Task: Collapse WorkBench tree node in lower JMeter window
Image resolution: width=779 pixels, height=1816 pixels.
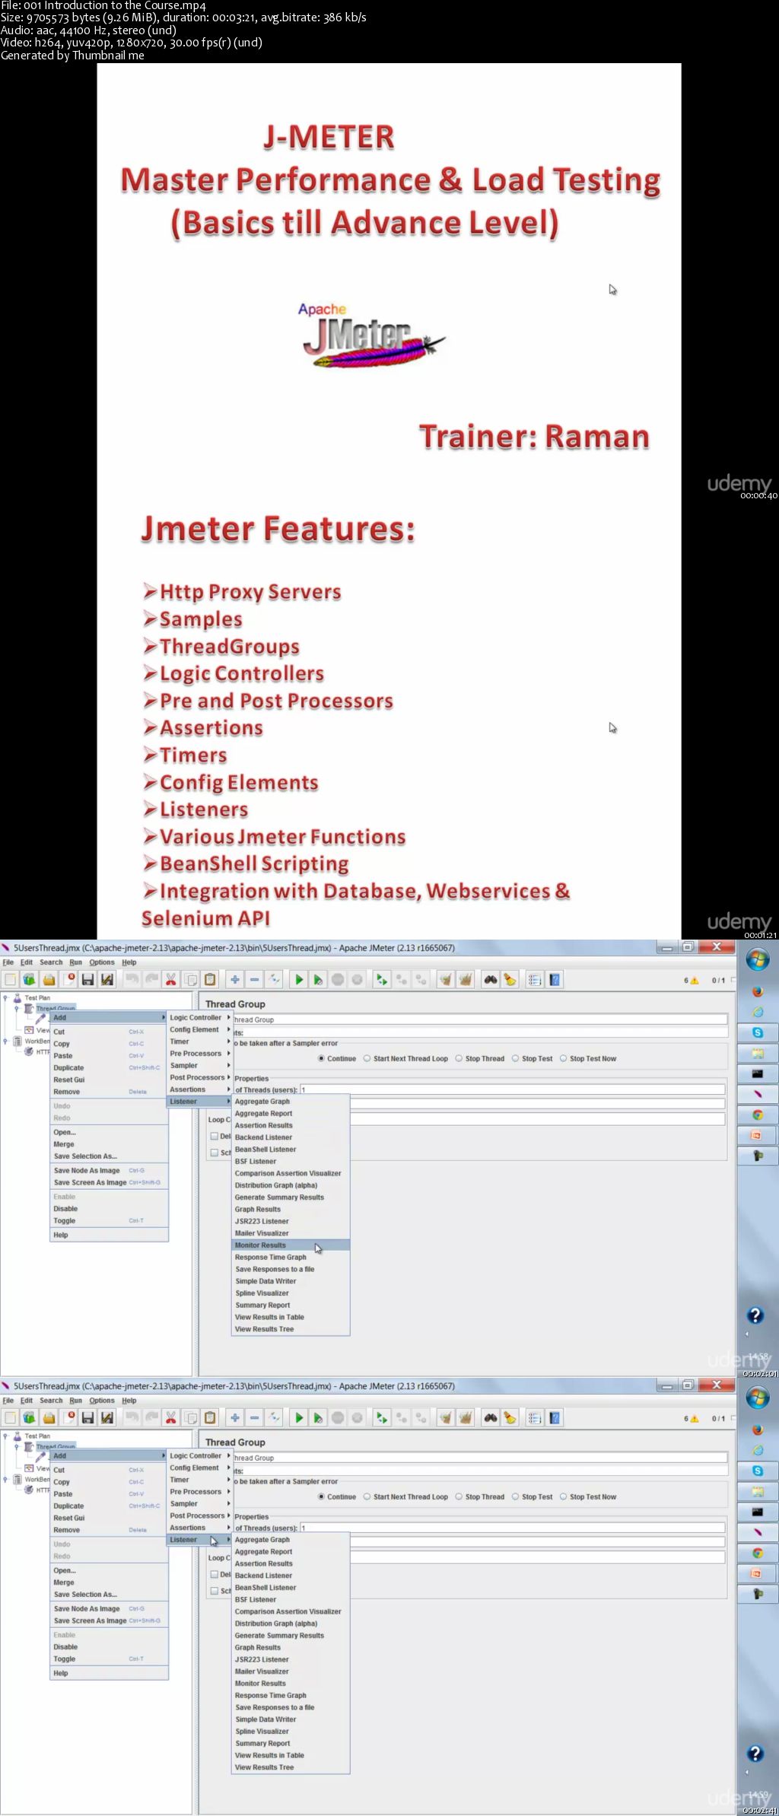Action: click(5, 1480)
